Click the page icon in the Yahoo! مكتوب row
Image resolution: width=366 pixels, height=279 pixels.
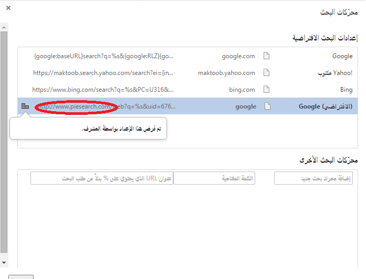(266, 73)
